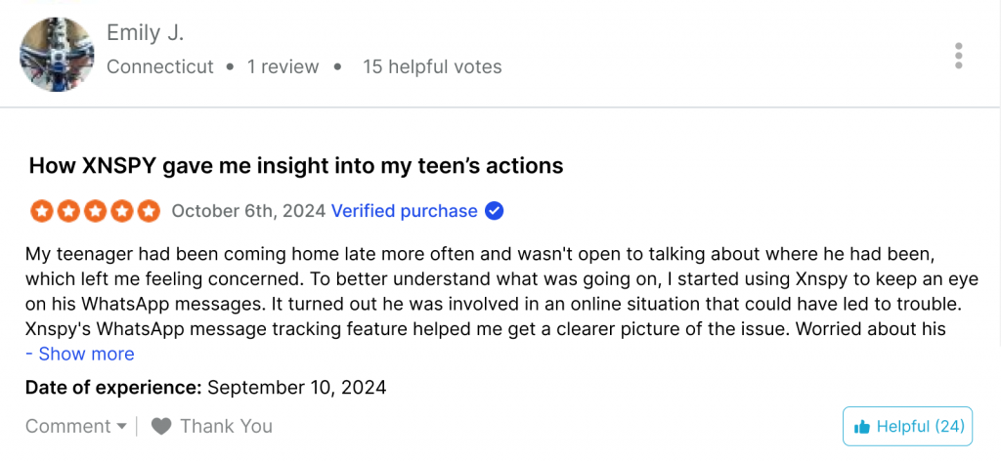1001x462 pixels.
Task: Open Emily J.'s profile picture
Action: coord(57,55)
